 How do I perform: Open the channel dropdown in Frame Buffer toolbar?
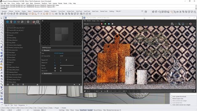pyautogui.click(x=91, y=24)
